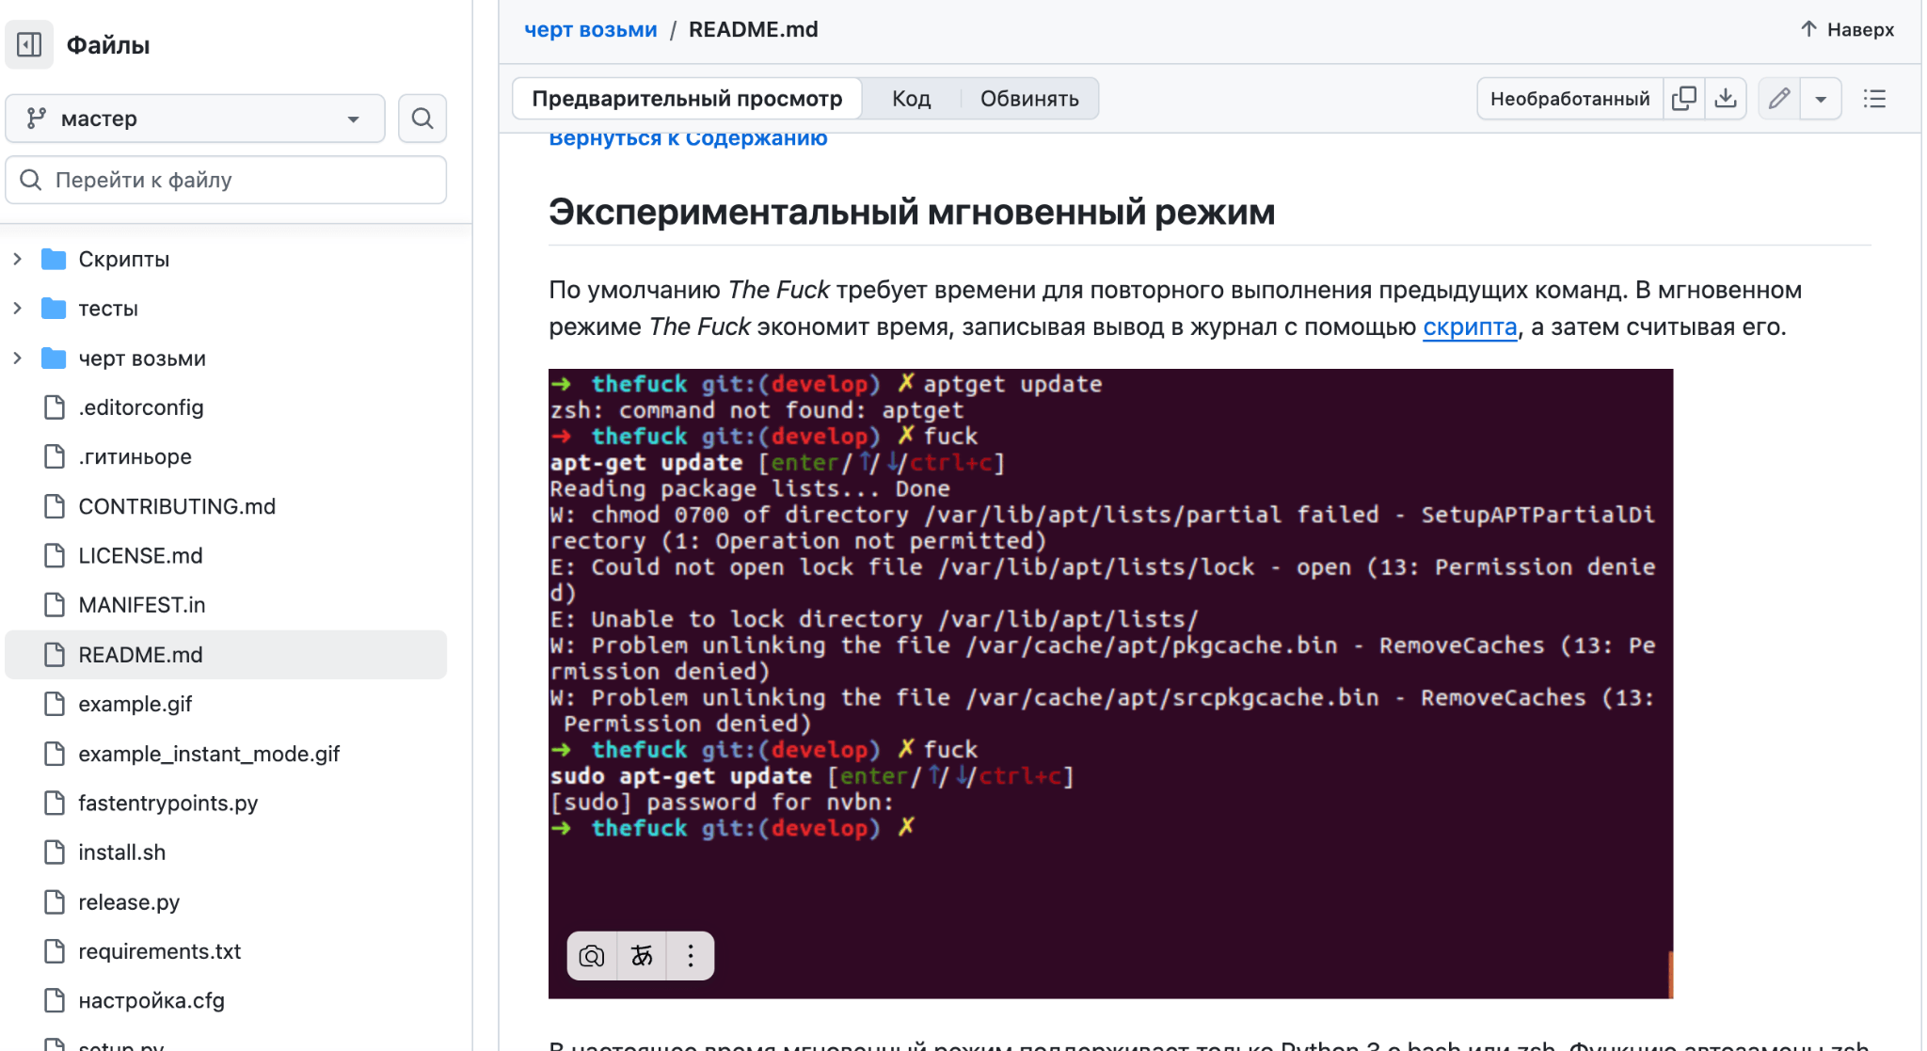Open the edit options dropdown arrow
Image resolution: width=1927 pixels, height=1051 pixels.
pos(1822,97)
